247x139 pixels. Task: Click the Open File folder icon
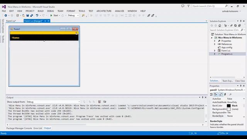coord(24,15)
